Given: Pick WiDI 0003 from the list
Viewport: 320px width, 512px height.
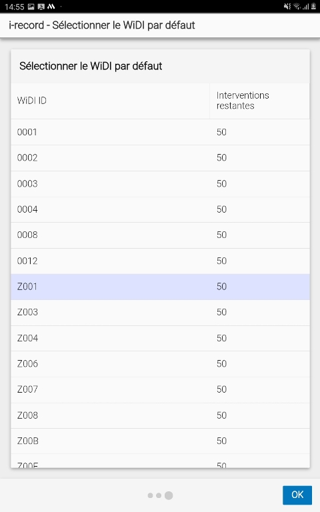Looking at the screenshot, I should tap(160, 184).
